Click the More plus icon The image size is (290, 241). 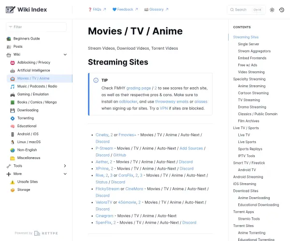[9, 174]
